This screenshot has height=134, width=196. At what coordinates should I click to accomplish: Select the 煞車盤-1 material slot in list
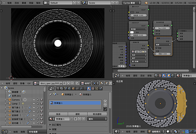(x=75, y=103)
